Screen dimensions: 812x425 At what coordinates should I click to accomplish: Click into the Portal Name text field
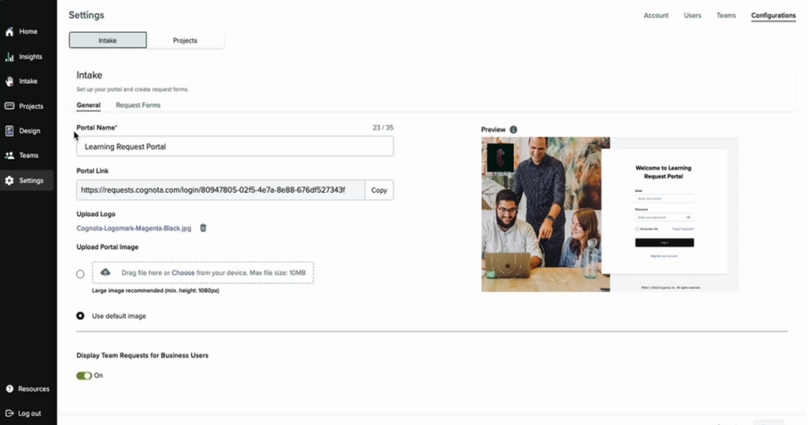click(235, 147)
